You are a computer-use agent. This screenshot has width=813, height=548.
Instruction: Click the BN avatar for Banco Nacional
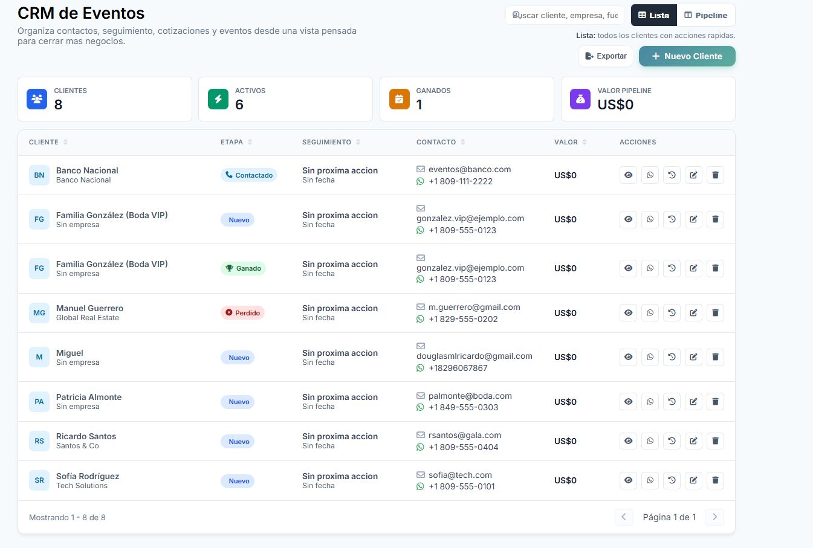click(39, 175)
